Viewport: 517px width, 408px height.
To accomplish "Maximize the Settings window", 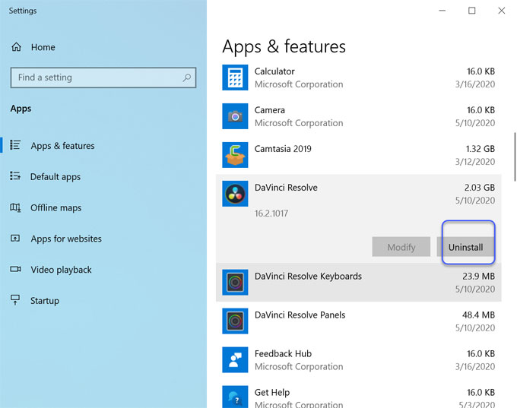I will tap(472, 11).
